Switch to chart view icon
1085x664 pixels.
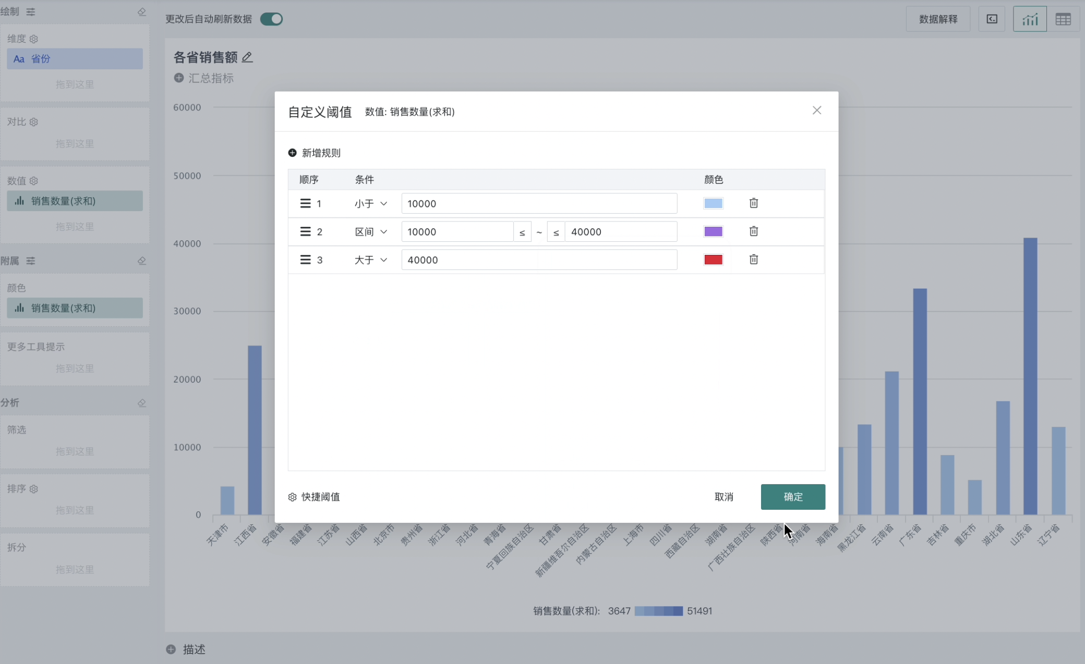(1029, 19)
